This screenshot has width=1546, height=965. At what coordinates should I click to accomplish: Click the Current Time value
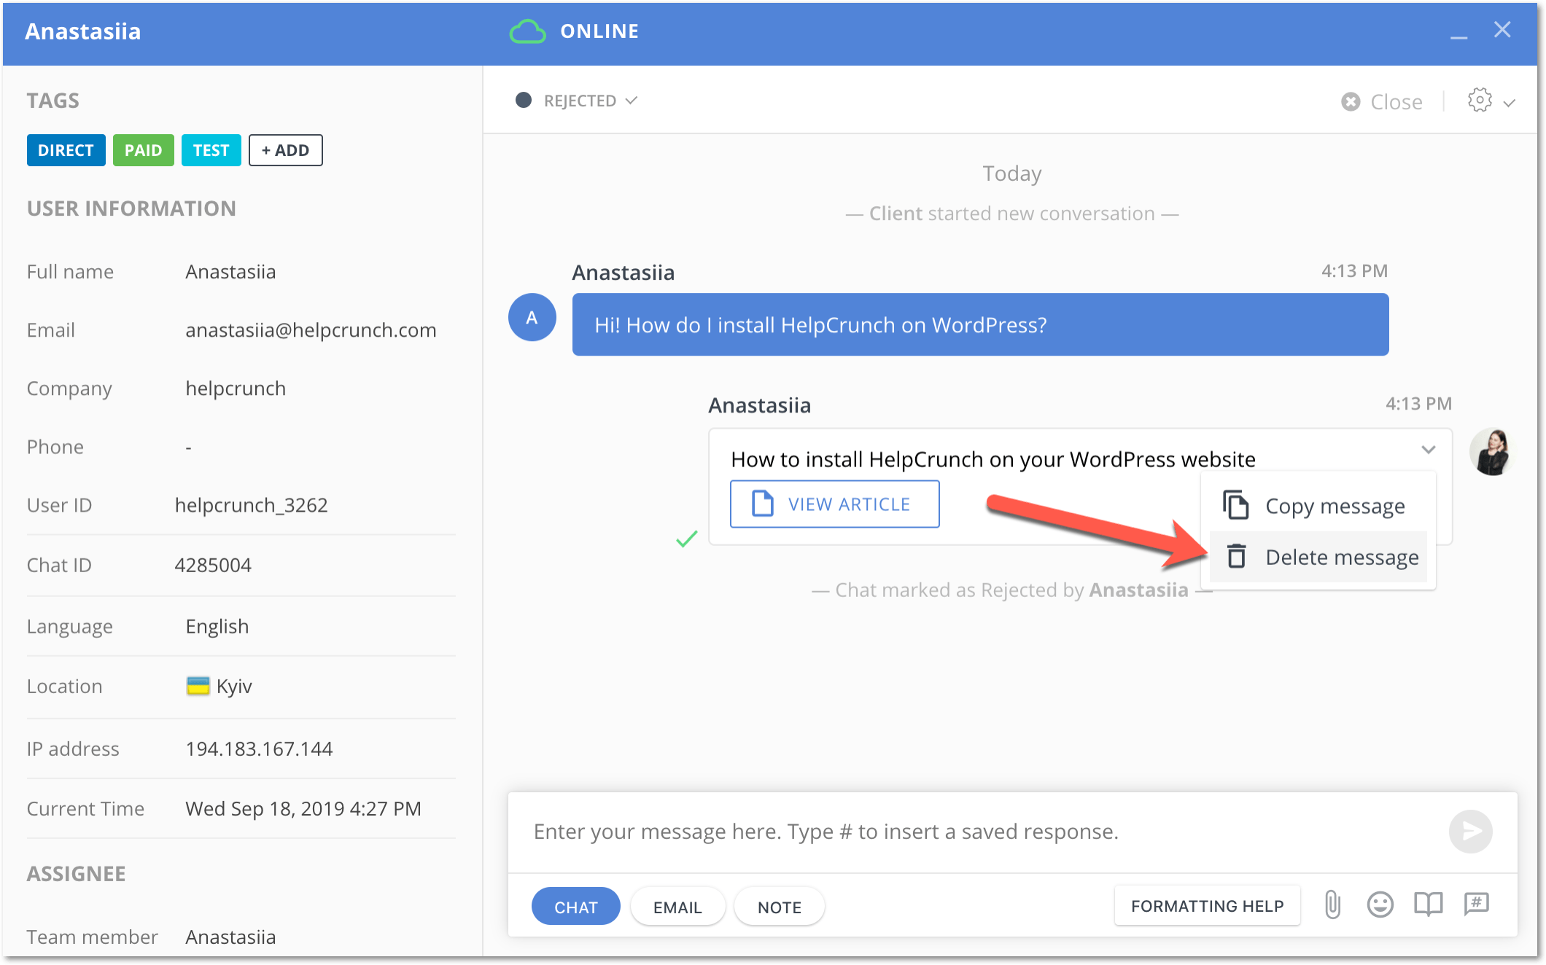tap(303, 808)
